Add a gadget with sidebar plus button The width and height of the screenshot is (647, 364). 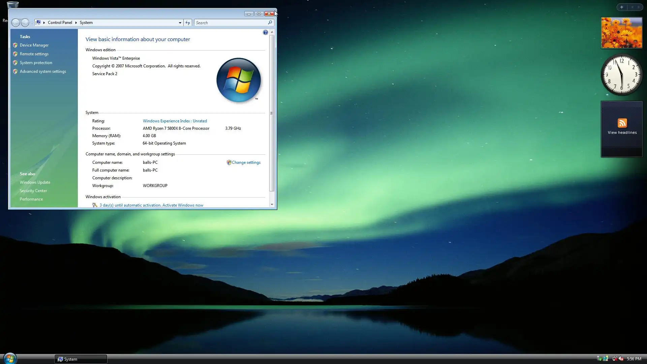click(x=622, y=7)
